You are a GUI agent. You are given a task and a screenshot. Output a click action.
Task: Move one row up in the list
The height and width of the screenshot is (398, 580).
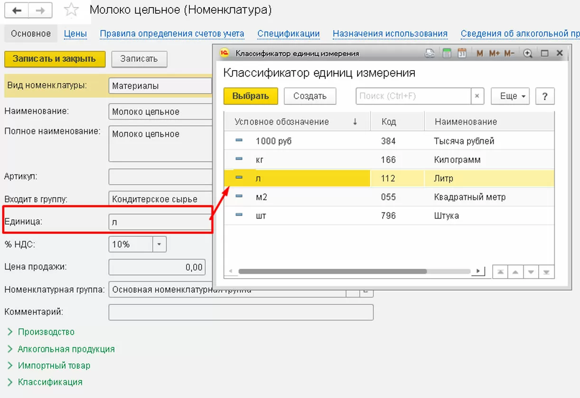pos(515,271)
